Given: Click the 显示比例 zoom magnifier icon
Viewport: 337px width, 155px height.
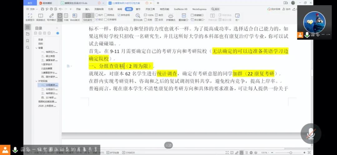Looking at the screenshot, I should coord(138,16).
